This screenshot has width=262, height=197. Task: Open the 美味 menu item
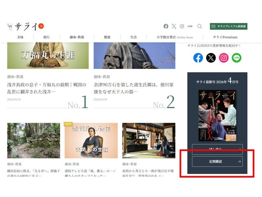pyautogui.click(x=20, y=37)
